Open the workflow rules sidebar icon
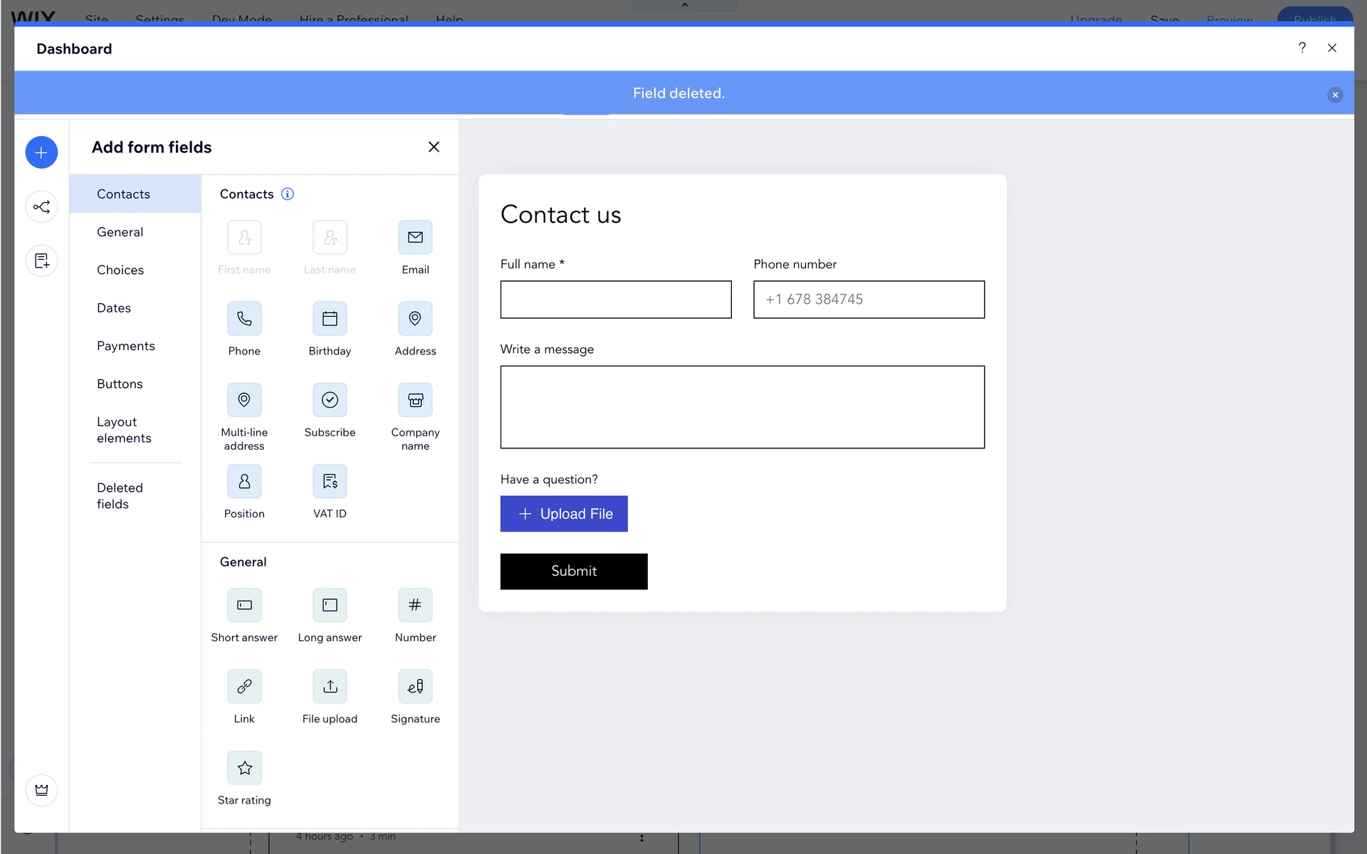This screenshot has width=1367, height=854. [41, 207]
